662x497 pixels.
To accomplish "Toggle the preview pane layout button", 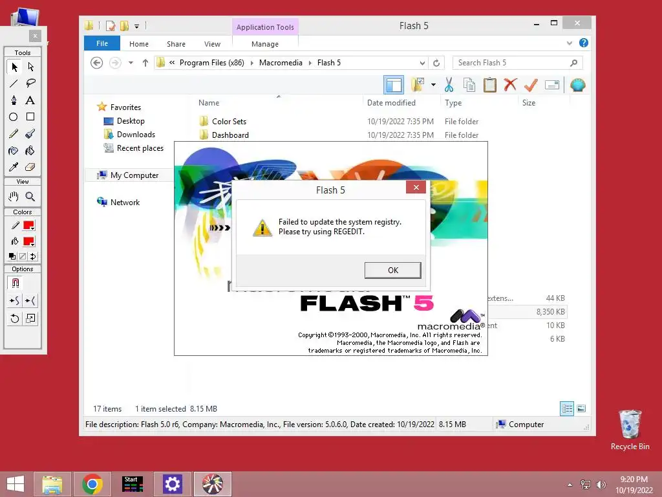I will [x=394, y=85].
